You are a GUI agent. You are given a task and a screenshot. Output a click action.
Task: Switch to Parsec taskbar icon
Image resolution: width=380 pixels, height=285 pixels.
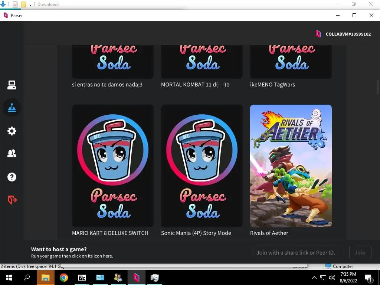137,278
